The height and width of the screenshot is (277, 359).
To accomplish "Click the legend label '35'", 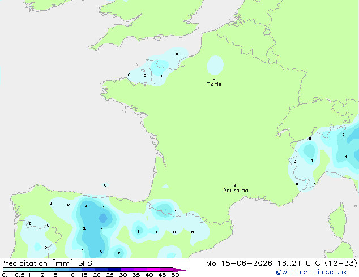I will [136, 275].
